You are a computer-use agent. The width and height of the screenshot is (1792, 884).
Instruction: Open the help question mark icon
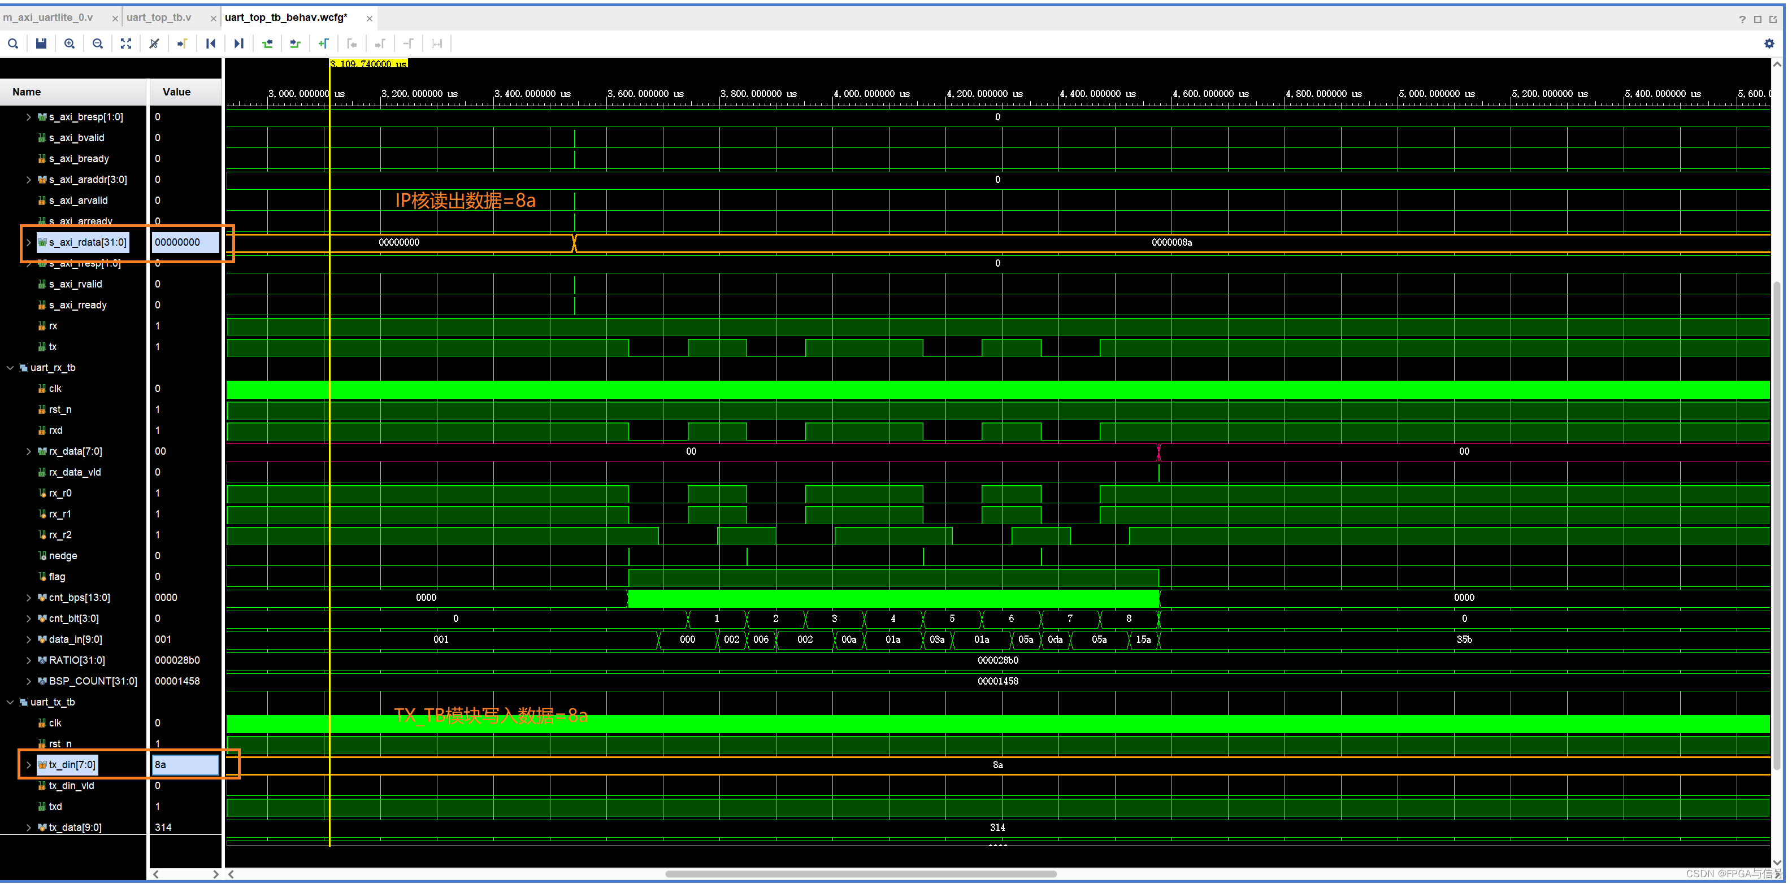[1742, 19]
